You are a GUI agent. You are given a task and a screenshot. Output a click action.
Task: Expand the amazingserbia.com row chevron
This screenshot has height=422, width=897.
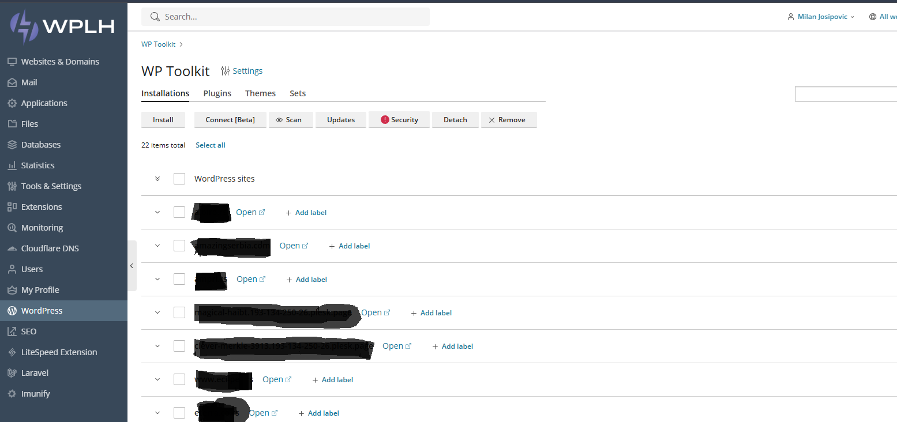point(157,246)
